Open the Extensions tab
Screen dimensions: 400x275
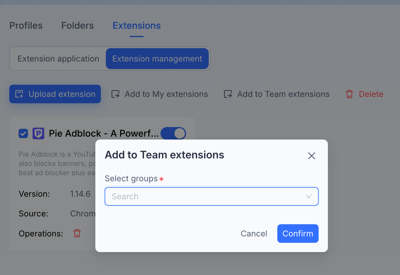tap(137, 26)
